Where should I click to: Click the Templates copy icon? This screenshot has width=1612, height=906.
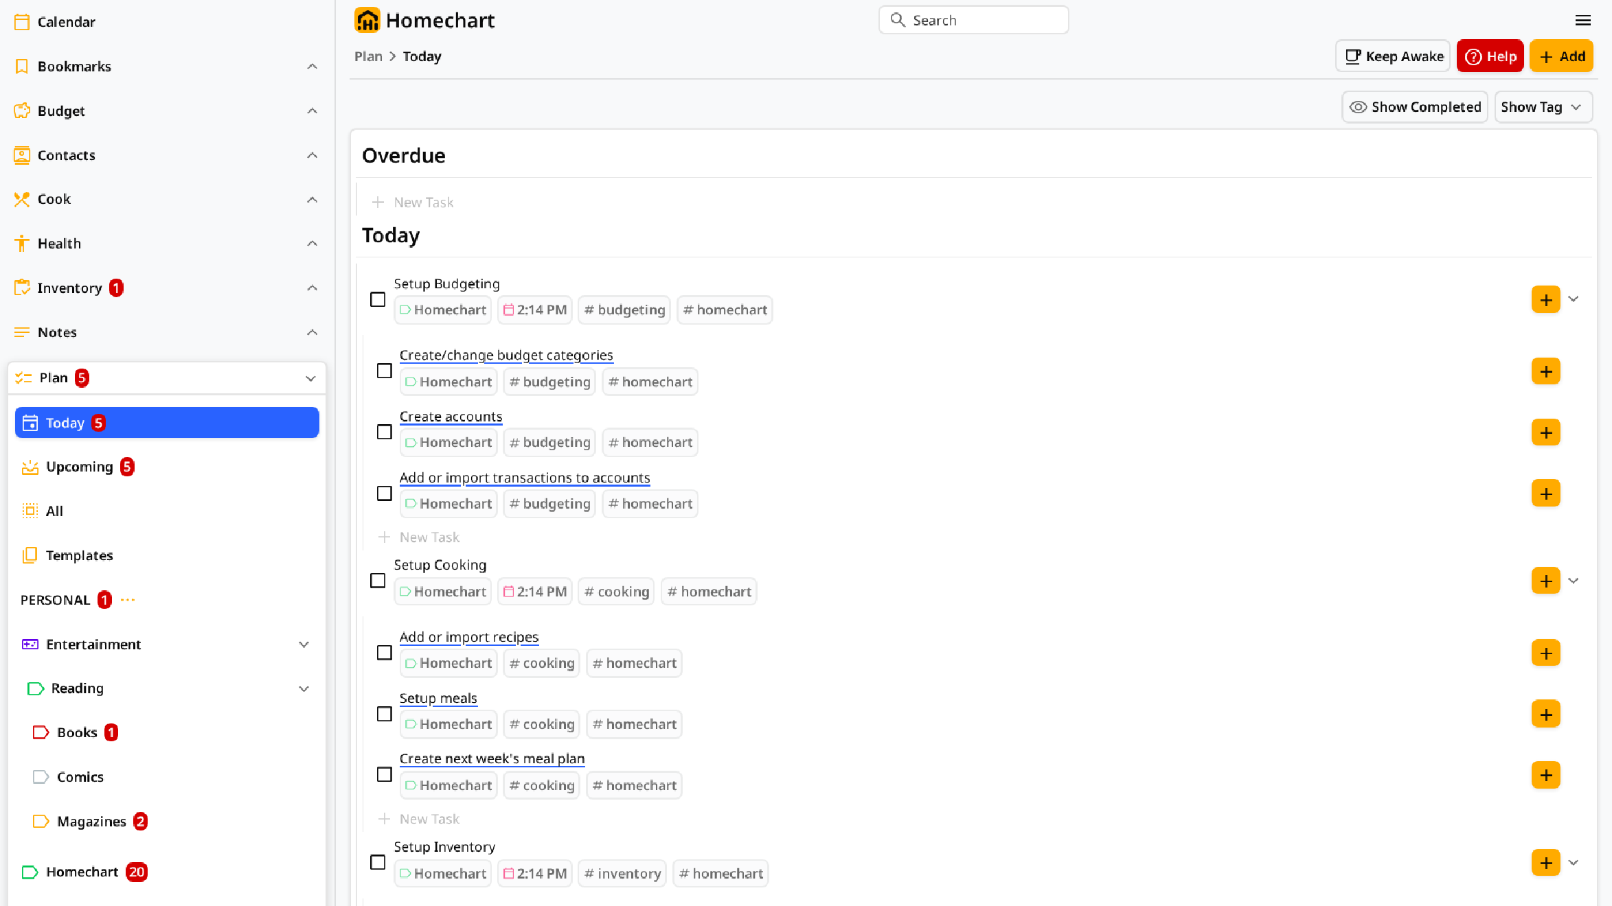[30, 555]
